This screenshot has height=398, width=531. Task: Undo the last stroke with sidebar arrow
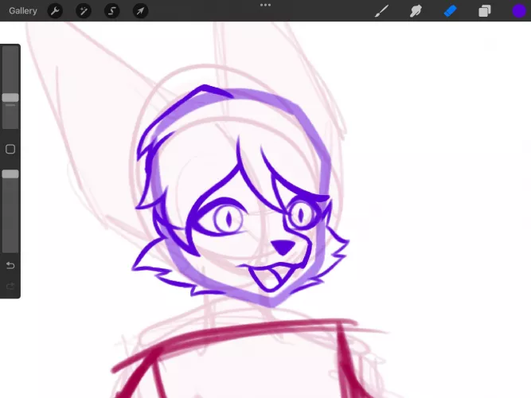(10, 265)
